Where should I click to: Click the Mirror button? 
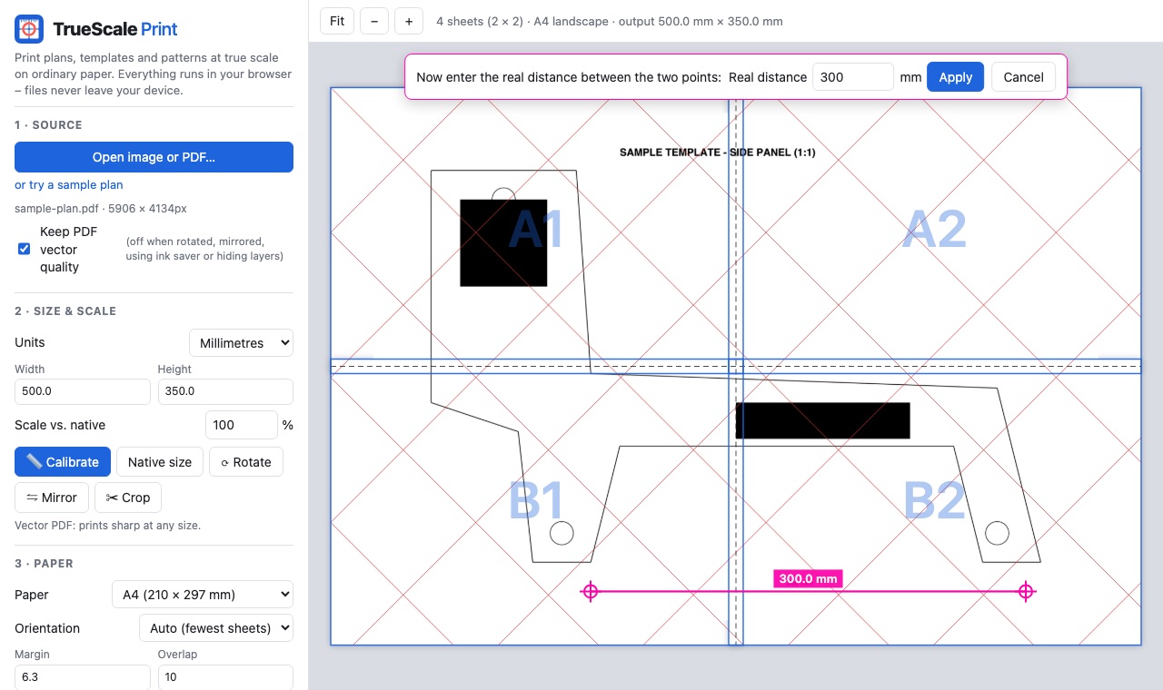(x=52, y=498)
